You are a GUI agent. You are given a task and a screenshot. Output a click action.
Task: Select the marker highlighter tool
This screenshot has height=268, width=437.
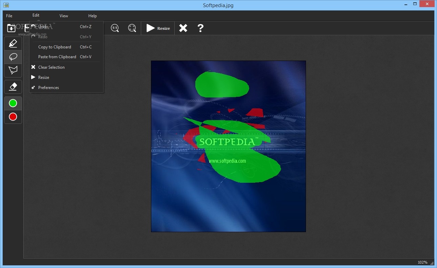pyautogui.click(x=13, y=44)
